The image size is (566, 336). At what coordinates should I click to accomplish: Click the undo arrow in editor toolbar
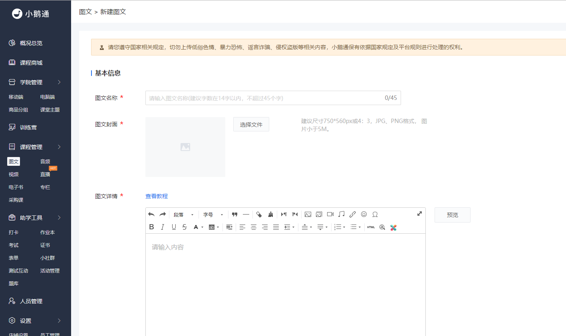point(151,215)
